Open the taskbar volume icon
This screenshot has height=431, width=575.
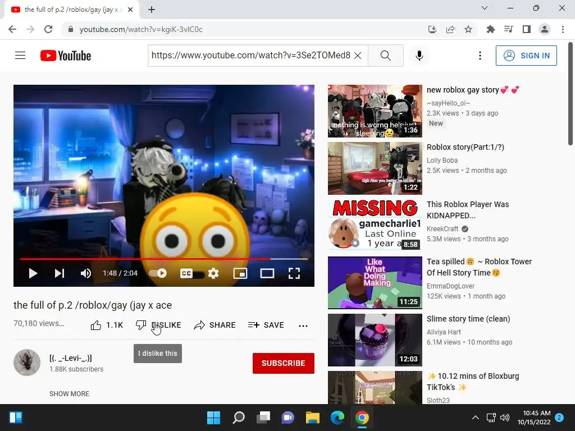click(505, 418)
